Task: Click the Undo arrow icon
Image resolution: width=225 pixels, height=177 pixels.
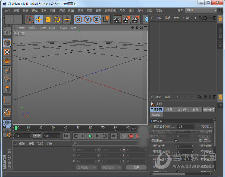Action: tap(9, 19)
